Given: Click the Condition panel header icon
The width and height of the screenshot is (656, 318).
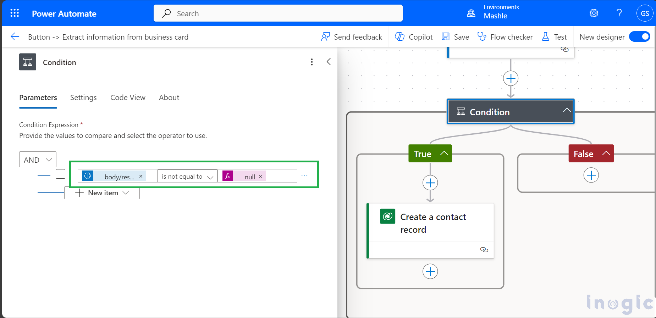Looking at the screenshot, I should click(x=28, y=62).
